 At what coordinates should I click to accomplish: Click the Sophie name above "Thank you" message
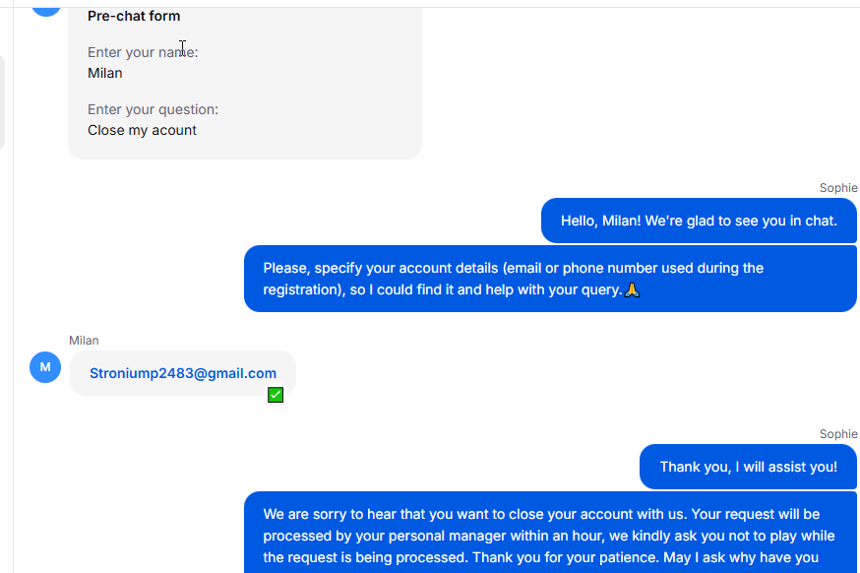(x=838, y=434)
